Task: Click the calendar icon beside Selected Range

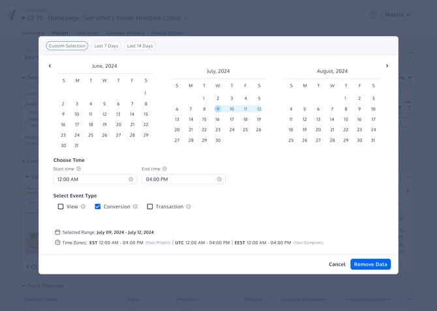Action: (57, 232)
